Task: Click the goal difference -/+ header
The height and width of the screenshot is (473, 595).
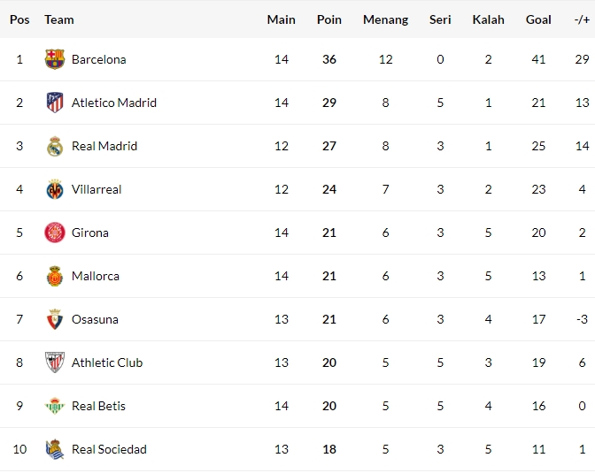Action: 582,19
